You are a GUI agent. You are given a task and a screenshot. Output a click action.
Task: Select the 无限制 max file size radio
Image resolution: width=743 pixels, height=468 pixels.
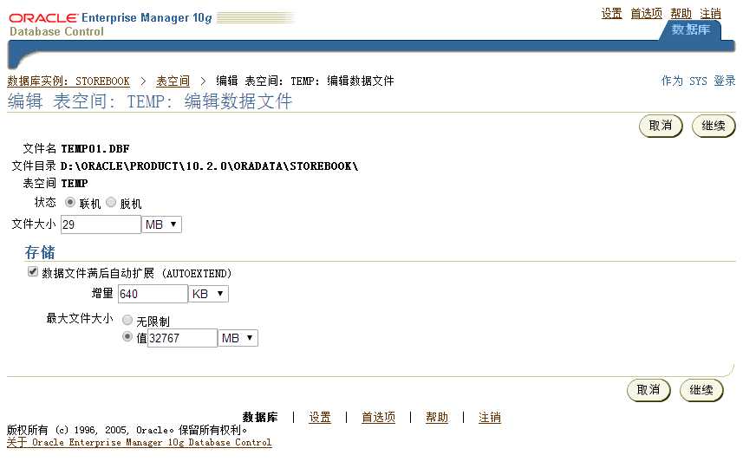pos(127,320)
